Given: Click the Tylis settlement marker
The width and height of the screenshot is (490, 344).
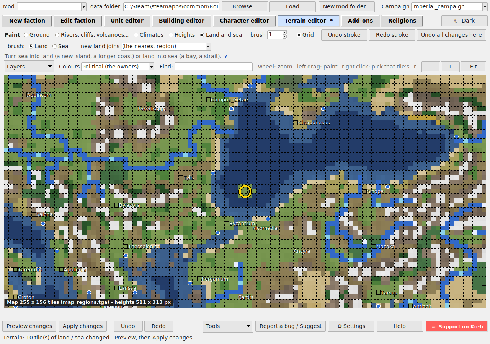Looking at the screenshot, I should (x=181, y=178).
